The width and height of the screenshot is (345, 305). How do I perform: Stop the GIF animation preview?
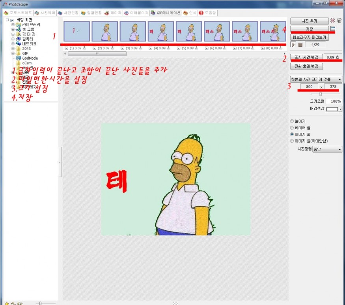pos(300,45)
